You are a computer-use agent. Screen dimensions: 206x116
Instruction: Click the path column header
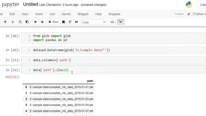pos(90,81)
